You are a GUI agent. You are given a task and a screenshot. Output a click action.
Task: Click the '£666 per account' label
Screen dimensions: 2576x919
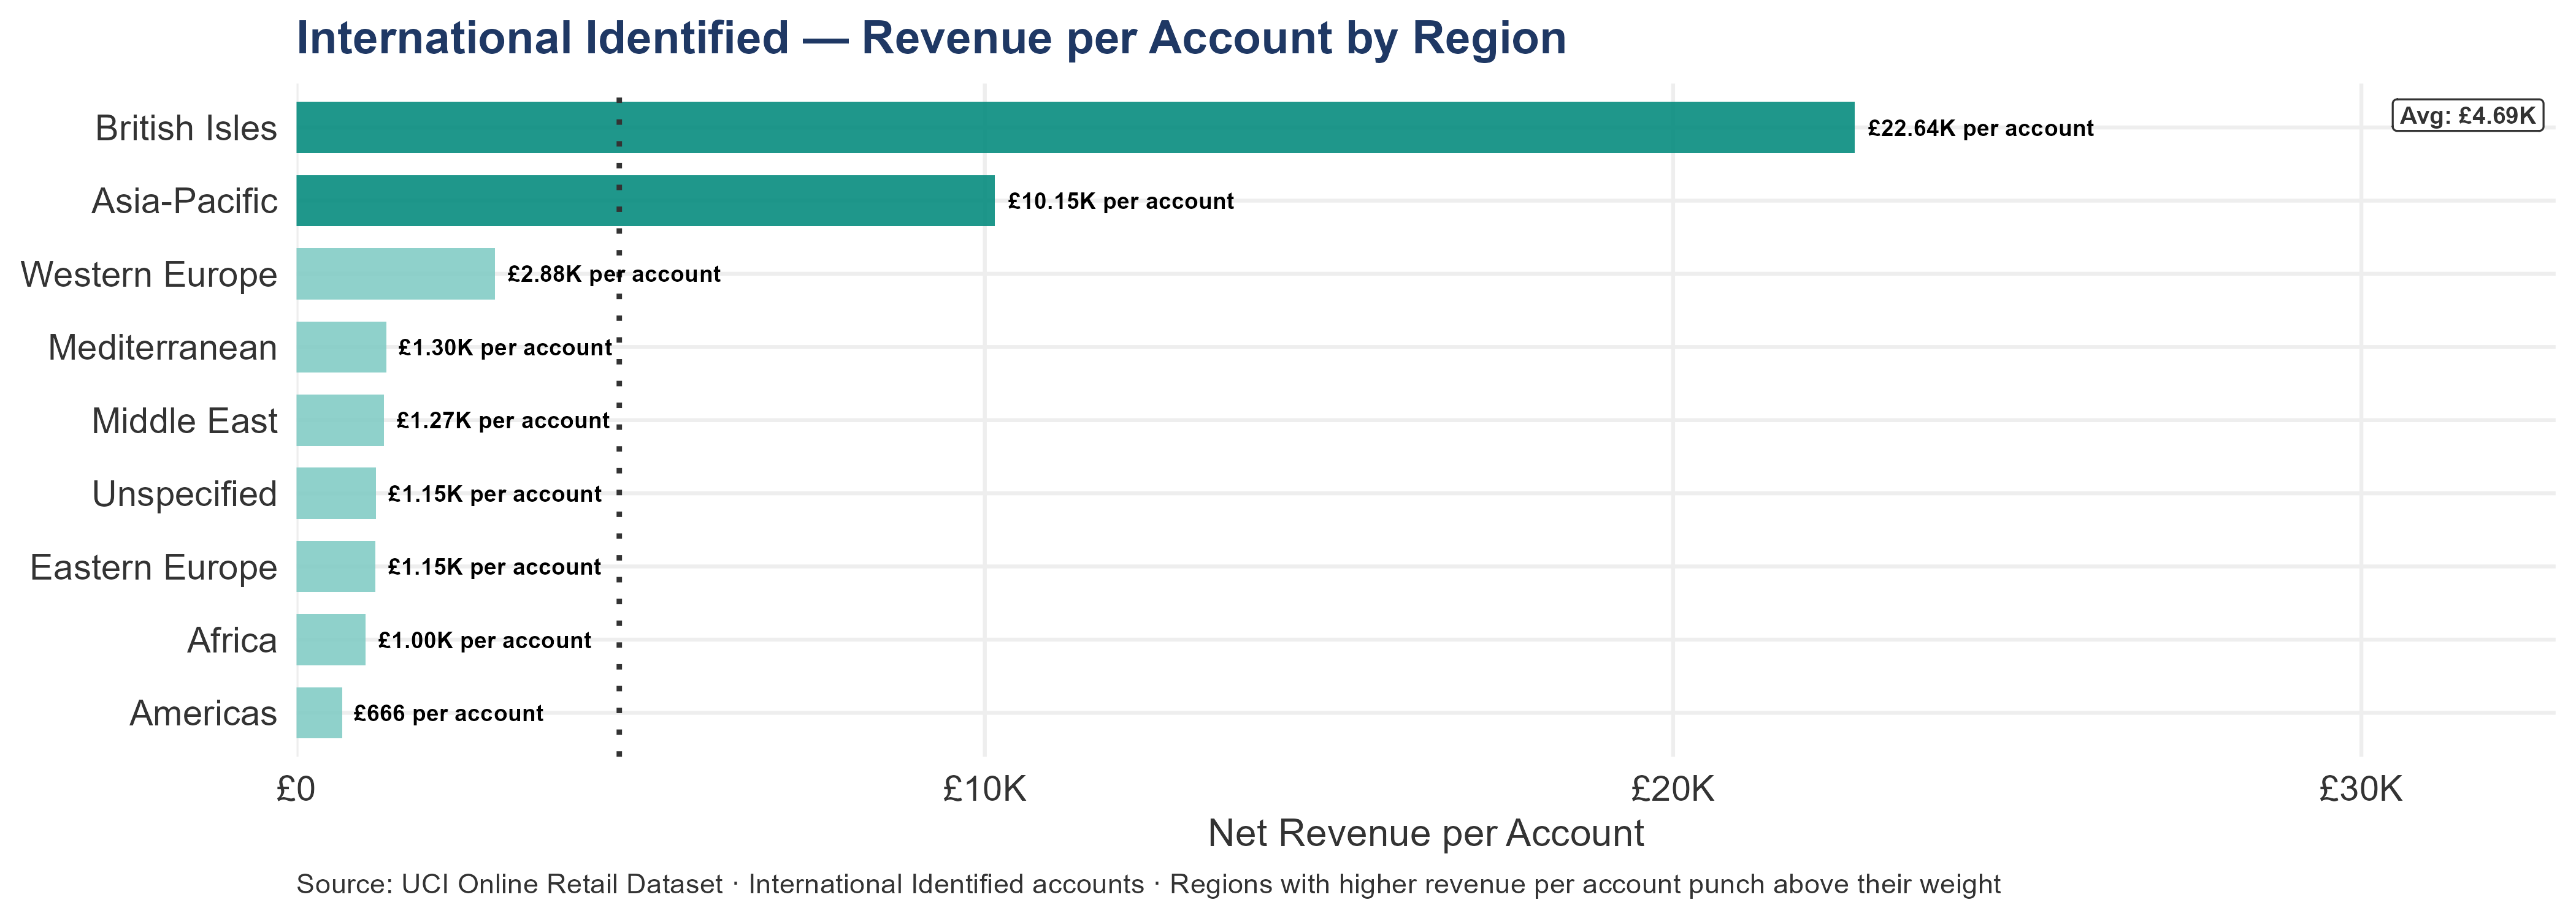448,714
